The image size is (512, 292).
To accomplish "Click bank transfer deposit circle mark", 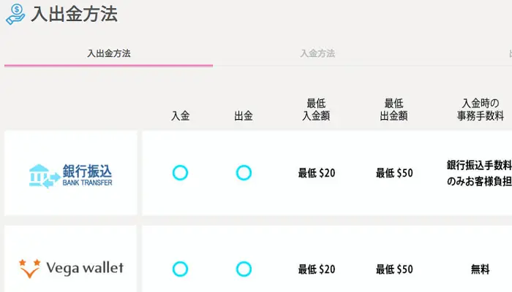I will click(x=180, y=173).
